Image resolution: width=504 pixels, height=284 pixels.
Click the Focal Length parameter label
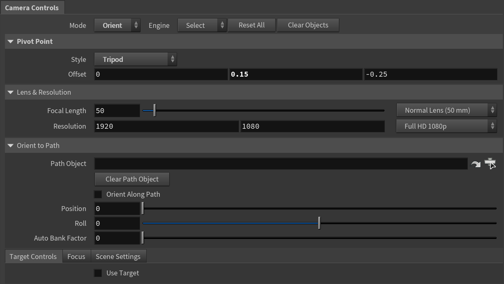point(67,111)
